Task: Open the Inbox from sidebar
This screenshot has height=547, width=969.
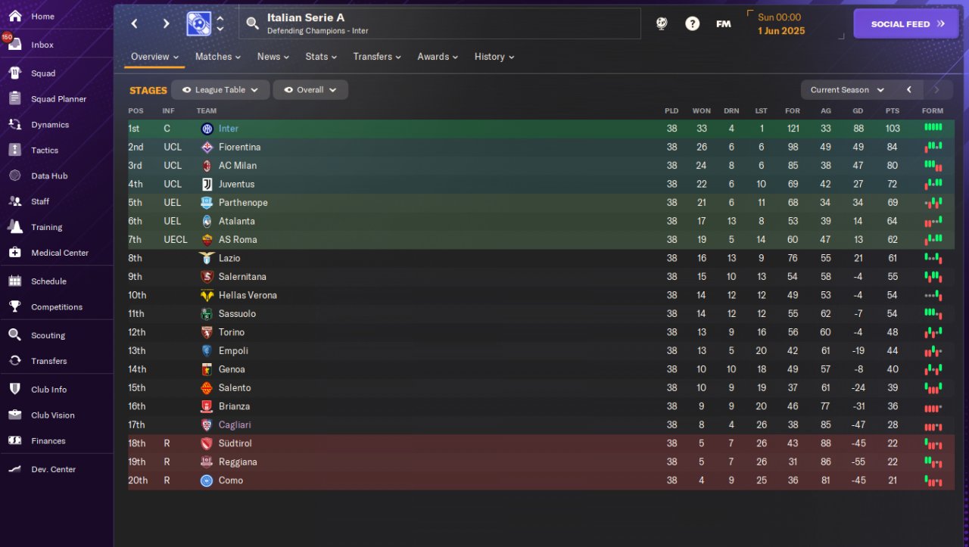Action: (42, 45)
